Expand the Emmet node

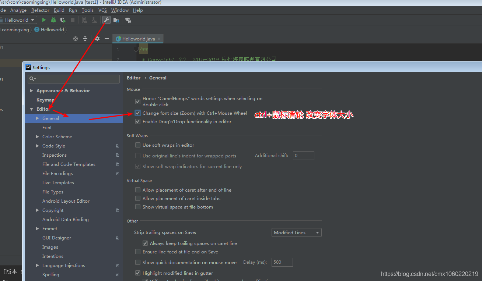pyautogui.click(x=38, y=229)
